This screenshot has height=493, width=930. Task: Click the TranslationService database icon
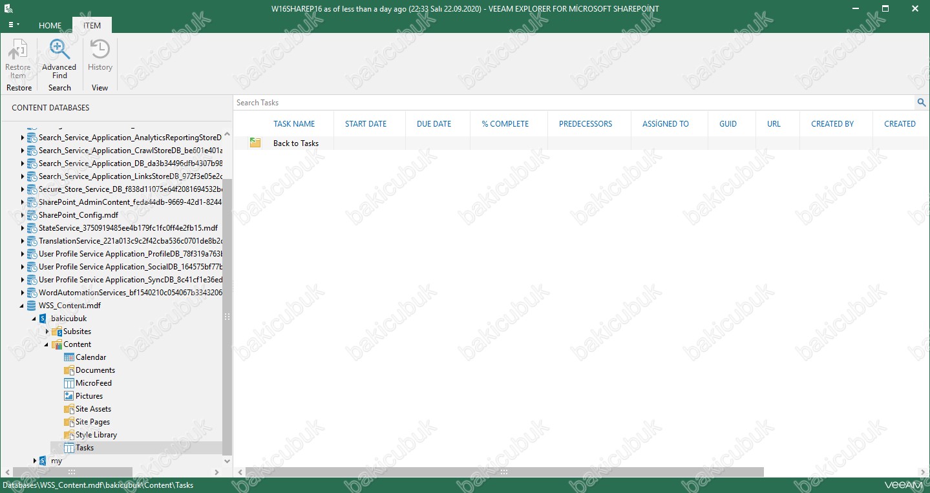32,241
